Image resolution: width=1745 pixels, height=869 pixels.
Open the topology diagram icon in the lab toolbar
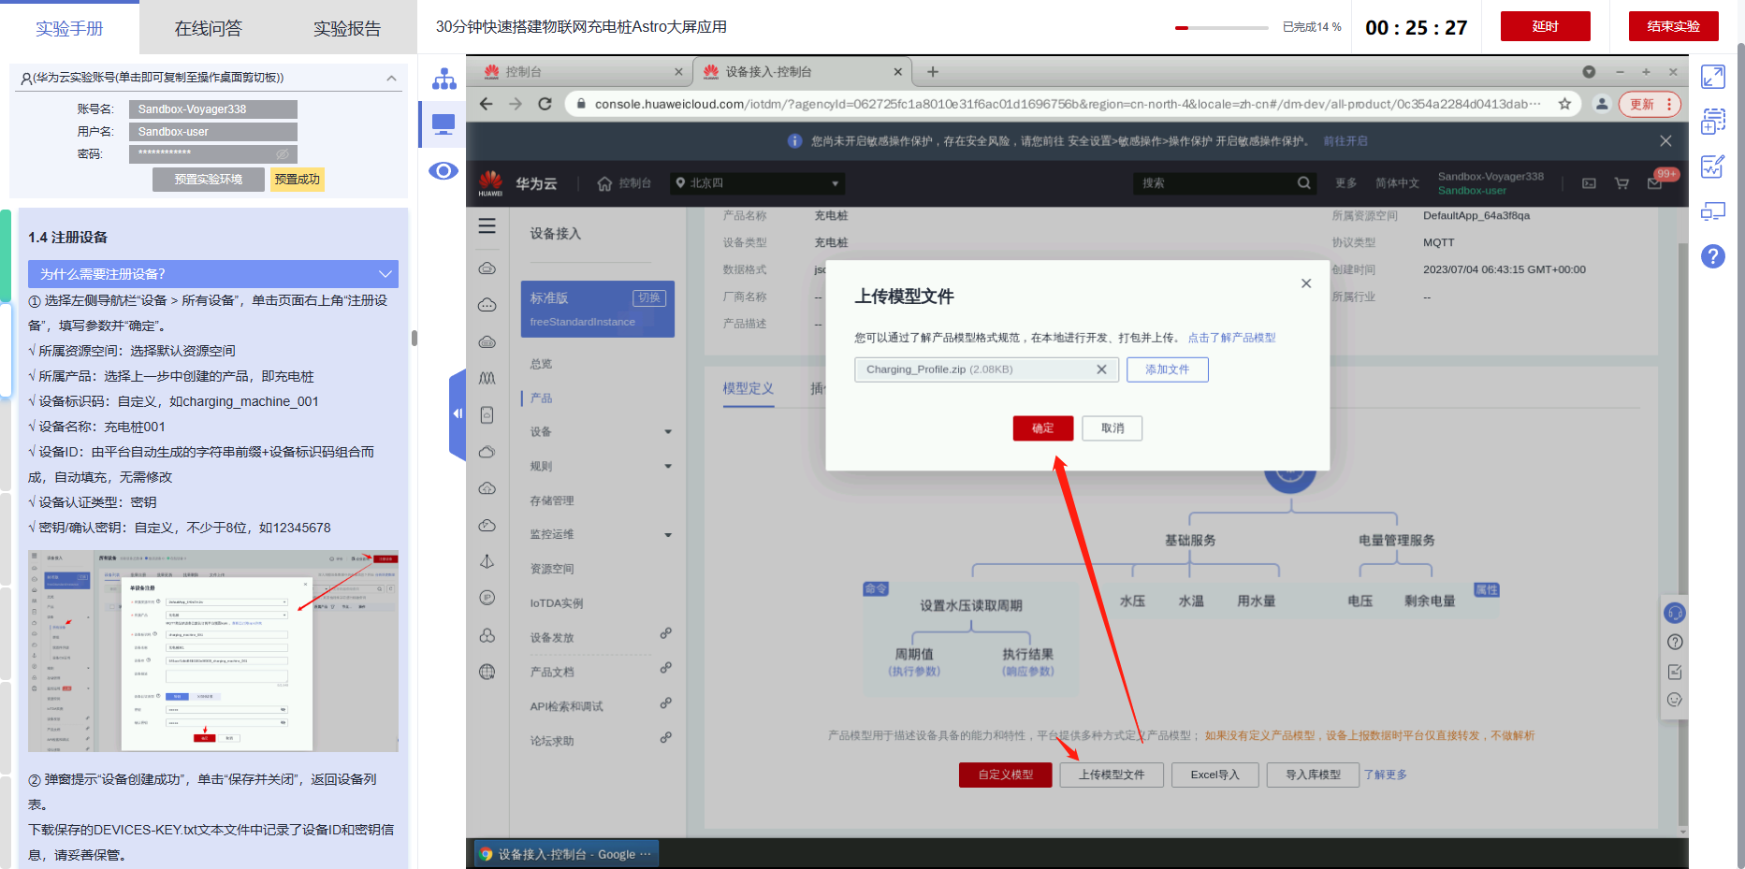pyautogui.click(x=444, y=80)
